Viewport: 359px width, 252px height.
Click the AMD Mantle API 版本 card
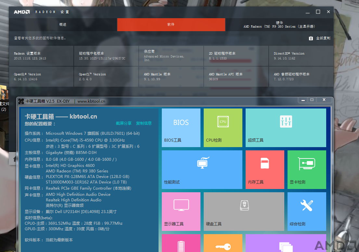click(236, 77)
